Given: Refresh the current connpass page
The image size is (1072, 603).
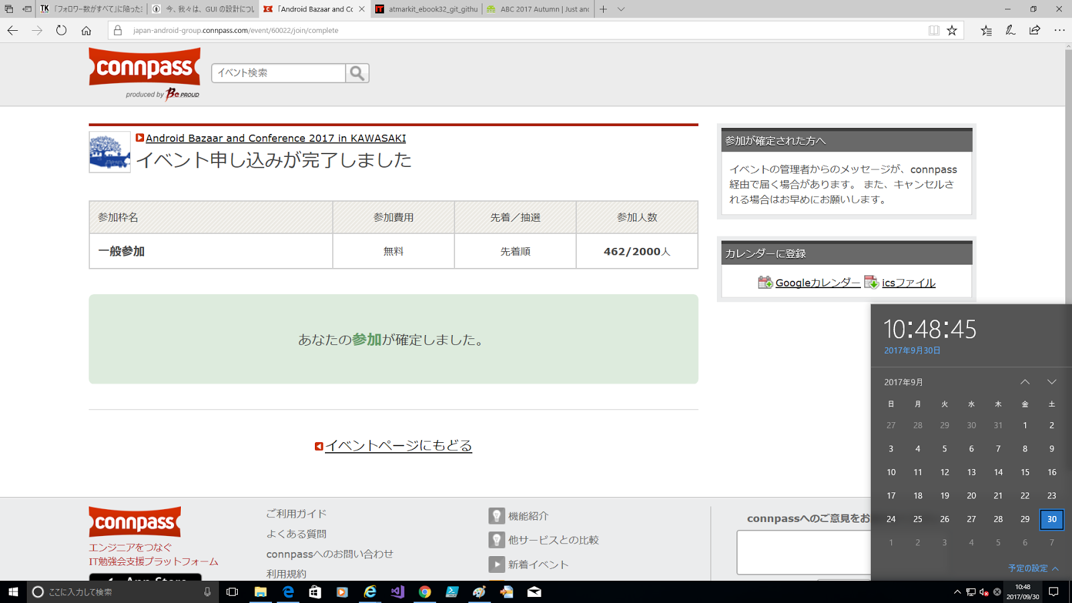Looking at the screenshot, I should (x=62, y=30).
